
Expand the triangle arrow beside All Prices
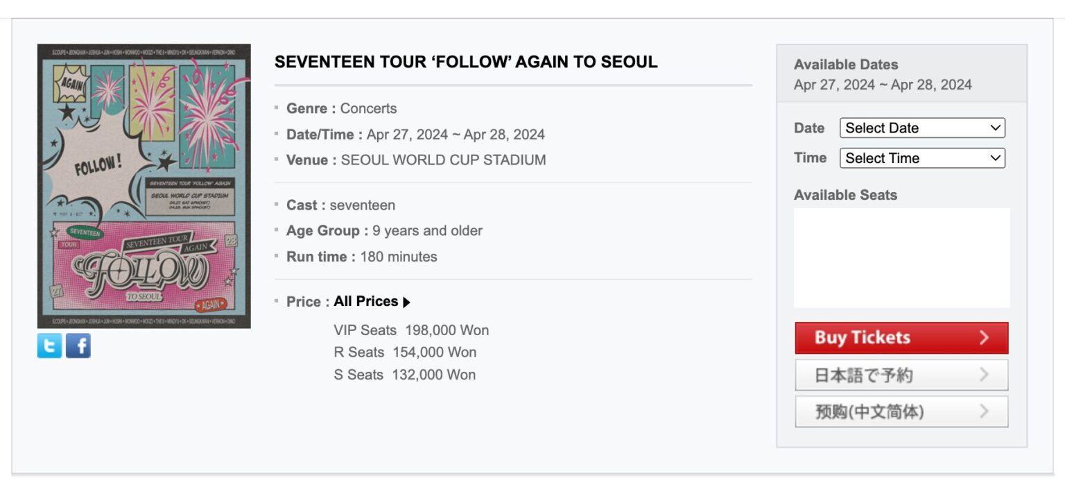point(407,303)
